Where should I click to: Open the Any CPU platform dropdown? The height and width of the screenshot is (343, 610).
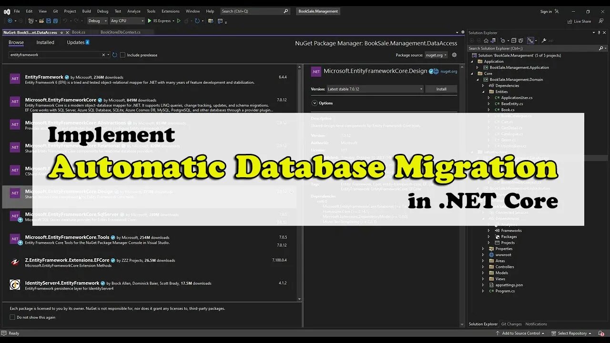(x=127, y=21)
